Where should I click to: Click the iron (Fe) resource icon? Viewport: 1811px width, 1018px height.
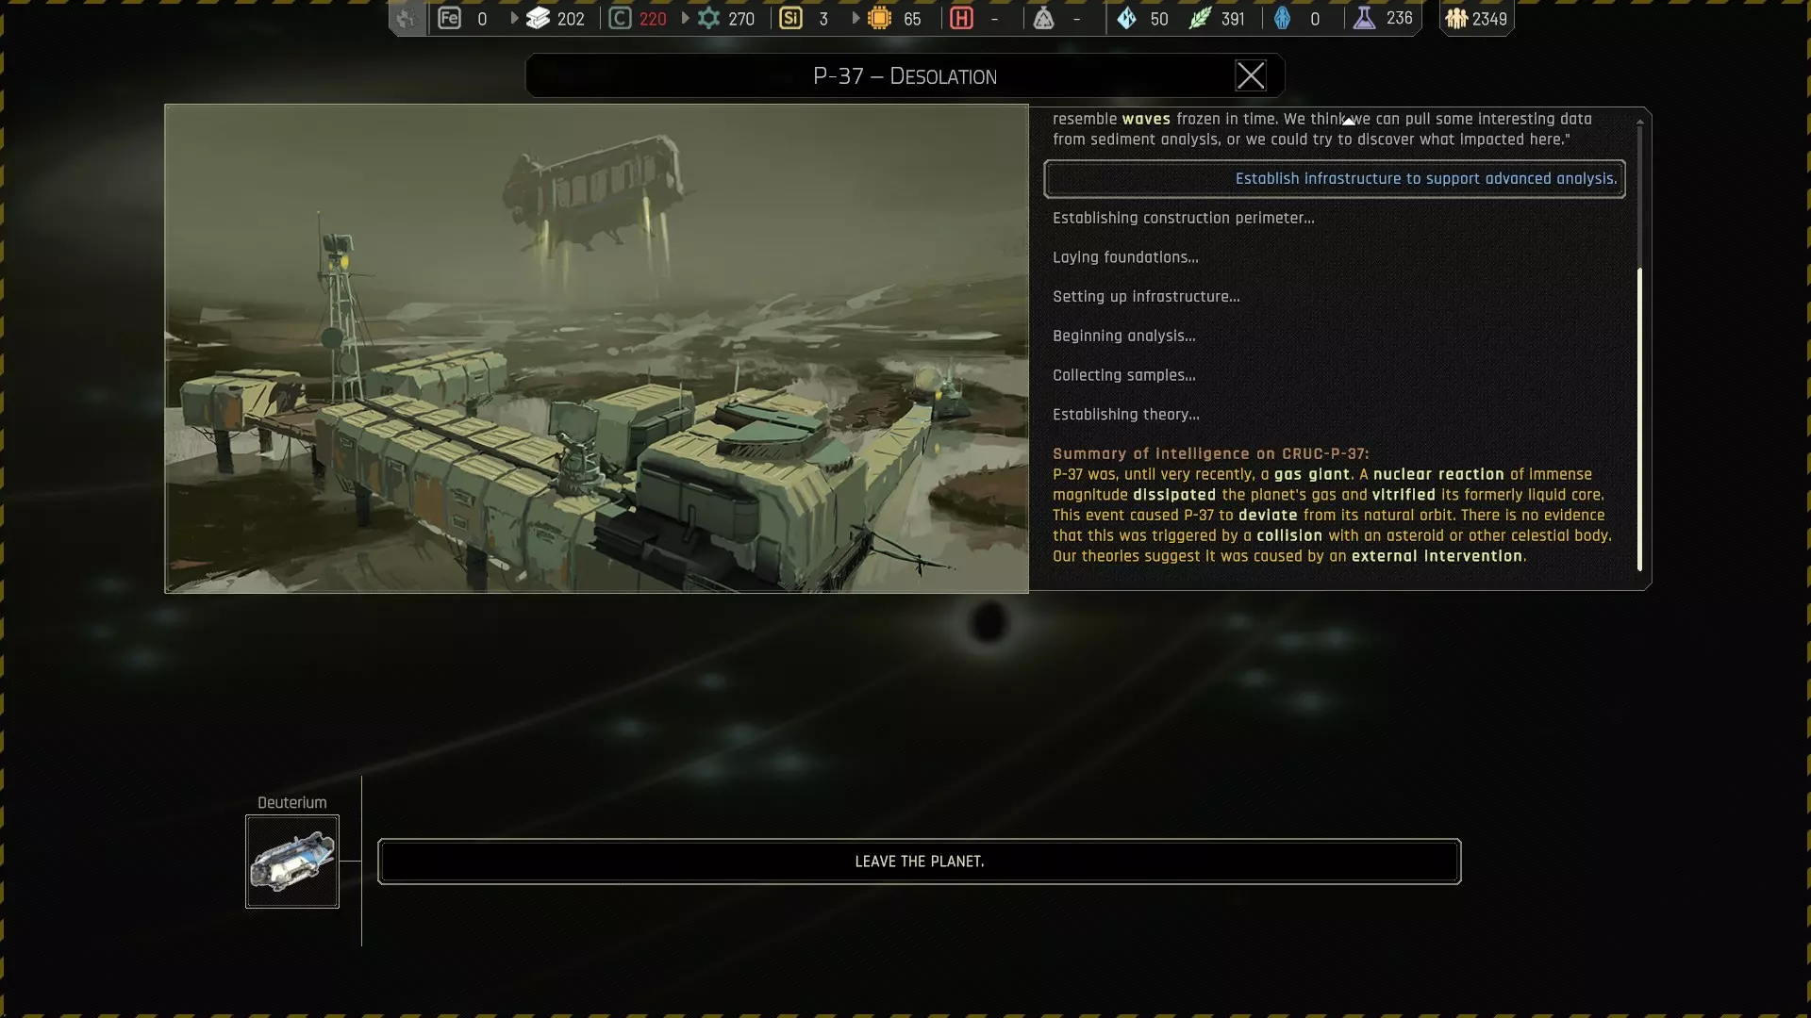pyautogui.click(x=449, y=18)
